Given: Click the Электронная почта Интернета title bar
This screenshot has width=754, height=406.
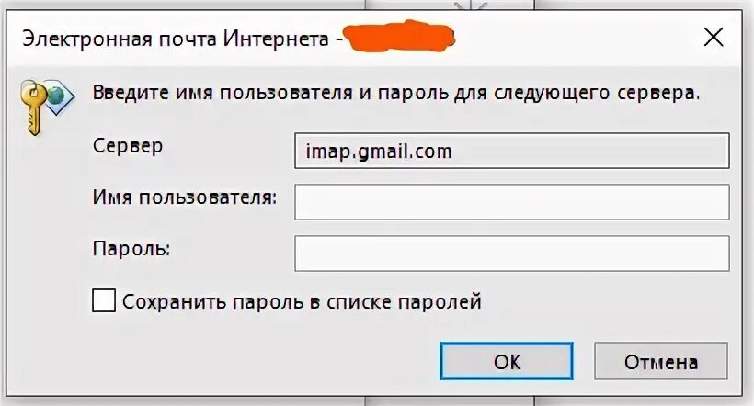Looking at the screenshot, I should tap(175, 39).
